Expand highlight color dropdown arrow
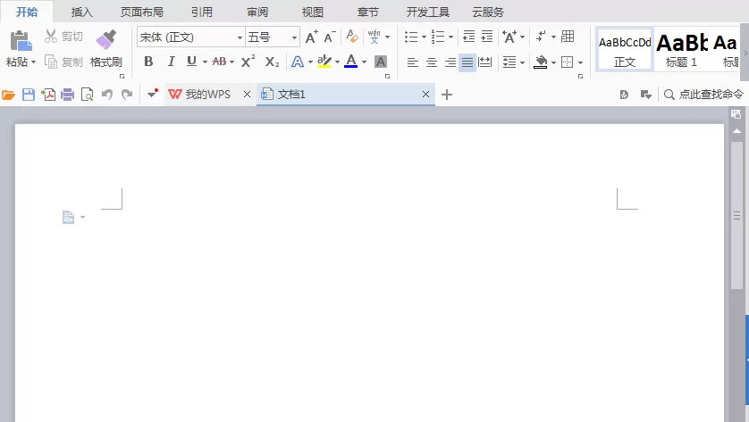 (337, 62)
